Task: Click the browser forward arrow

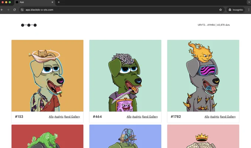Action: (x=8, y=10)
